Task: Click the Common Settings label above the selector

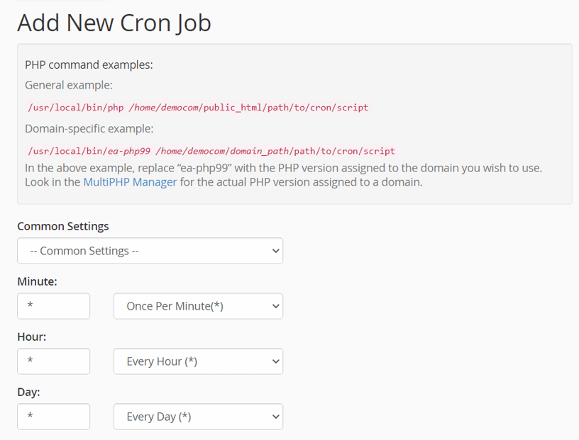Action: [x=63, y=226]
